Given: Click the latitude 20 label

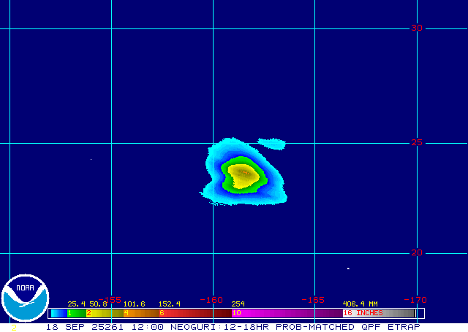Looking at the screenshot, I should click(x=416, y=252).
